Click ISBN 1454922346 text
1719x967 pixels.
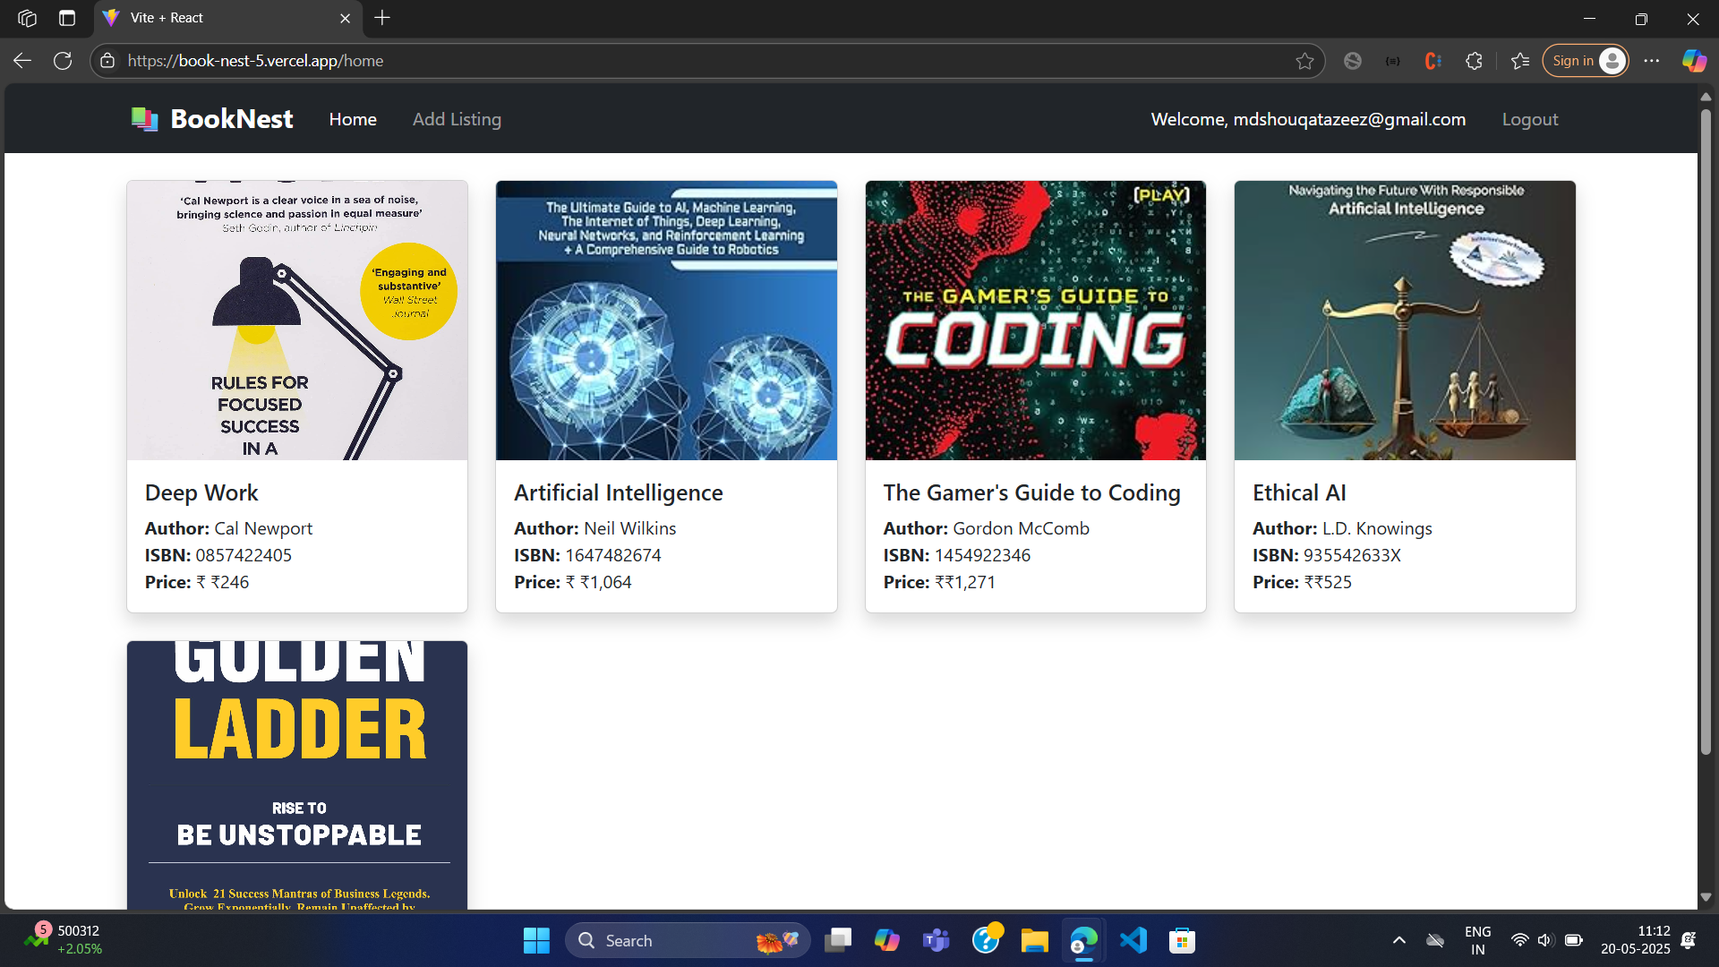click(957, 555)
